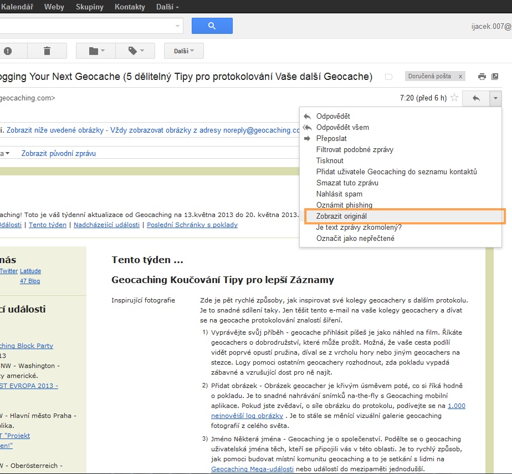Open the message in a new window icon
The image size is (512, 474).
pos(495,77)
